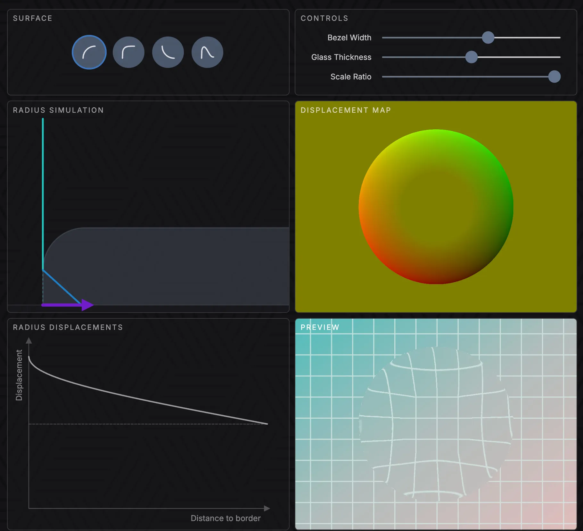The image size is (583, 531).
Task: Click the Bezel Width label
Action: pos(349,37)
